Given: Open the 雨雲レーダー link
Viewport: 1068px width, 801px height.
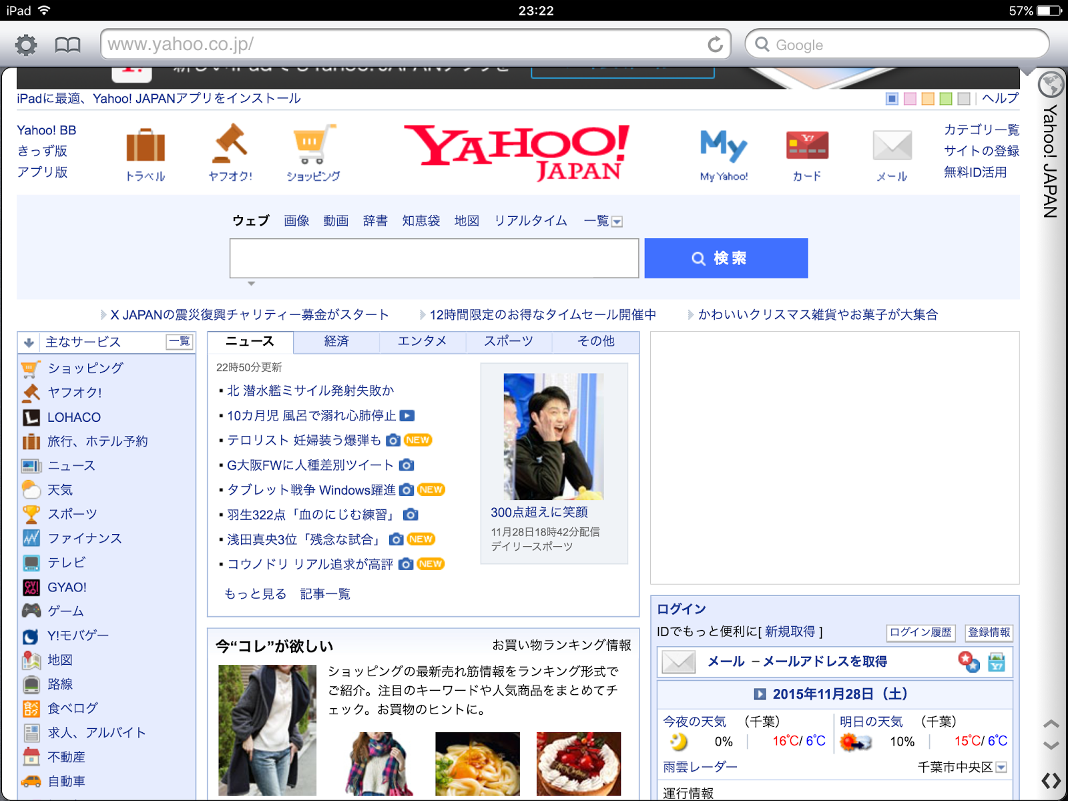Looking at the screenshot, I should (x=700, y=768).
